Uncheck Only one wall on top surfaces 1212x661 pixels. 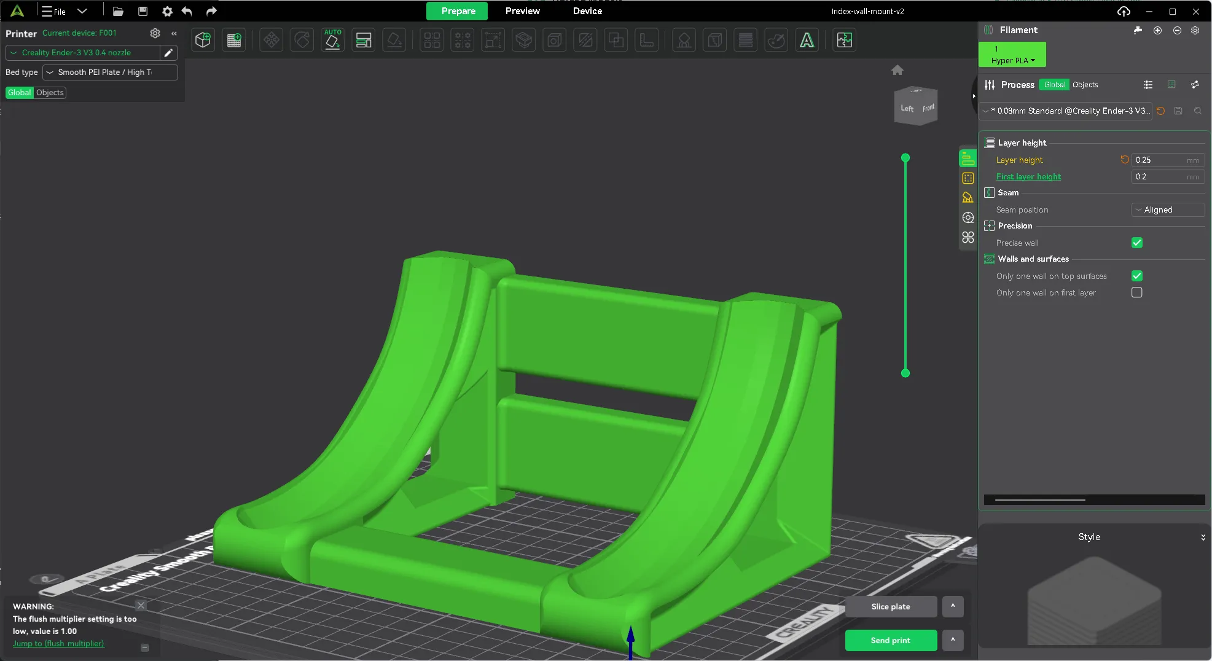tap(1137, 276)
